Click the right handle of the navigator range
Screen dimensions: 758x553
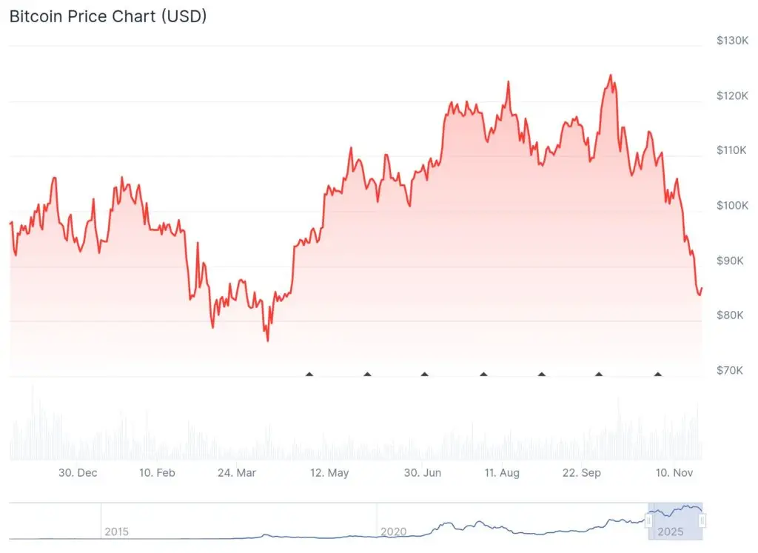702,521
